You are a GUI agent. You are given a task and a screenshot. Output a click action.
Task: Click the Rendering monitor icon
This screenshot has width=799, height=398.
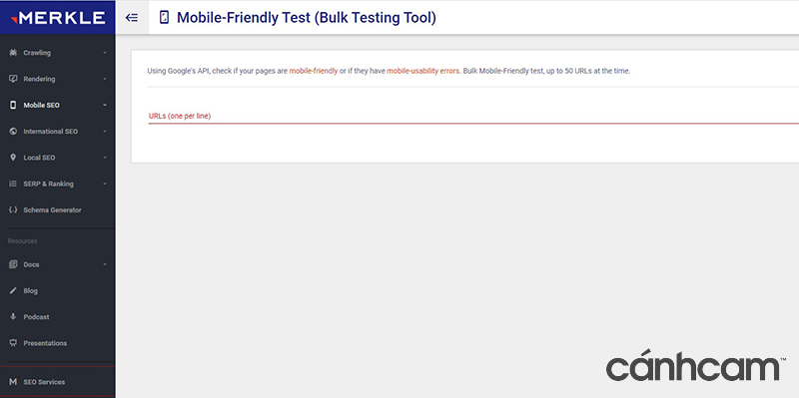point(13,79)
